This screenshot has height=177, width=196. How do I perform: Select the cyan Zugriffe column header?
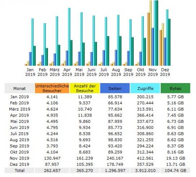click(145, 88)
